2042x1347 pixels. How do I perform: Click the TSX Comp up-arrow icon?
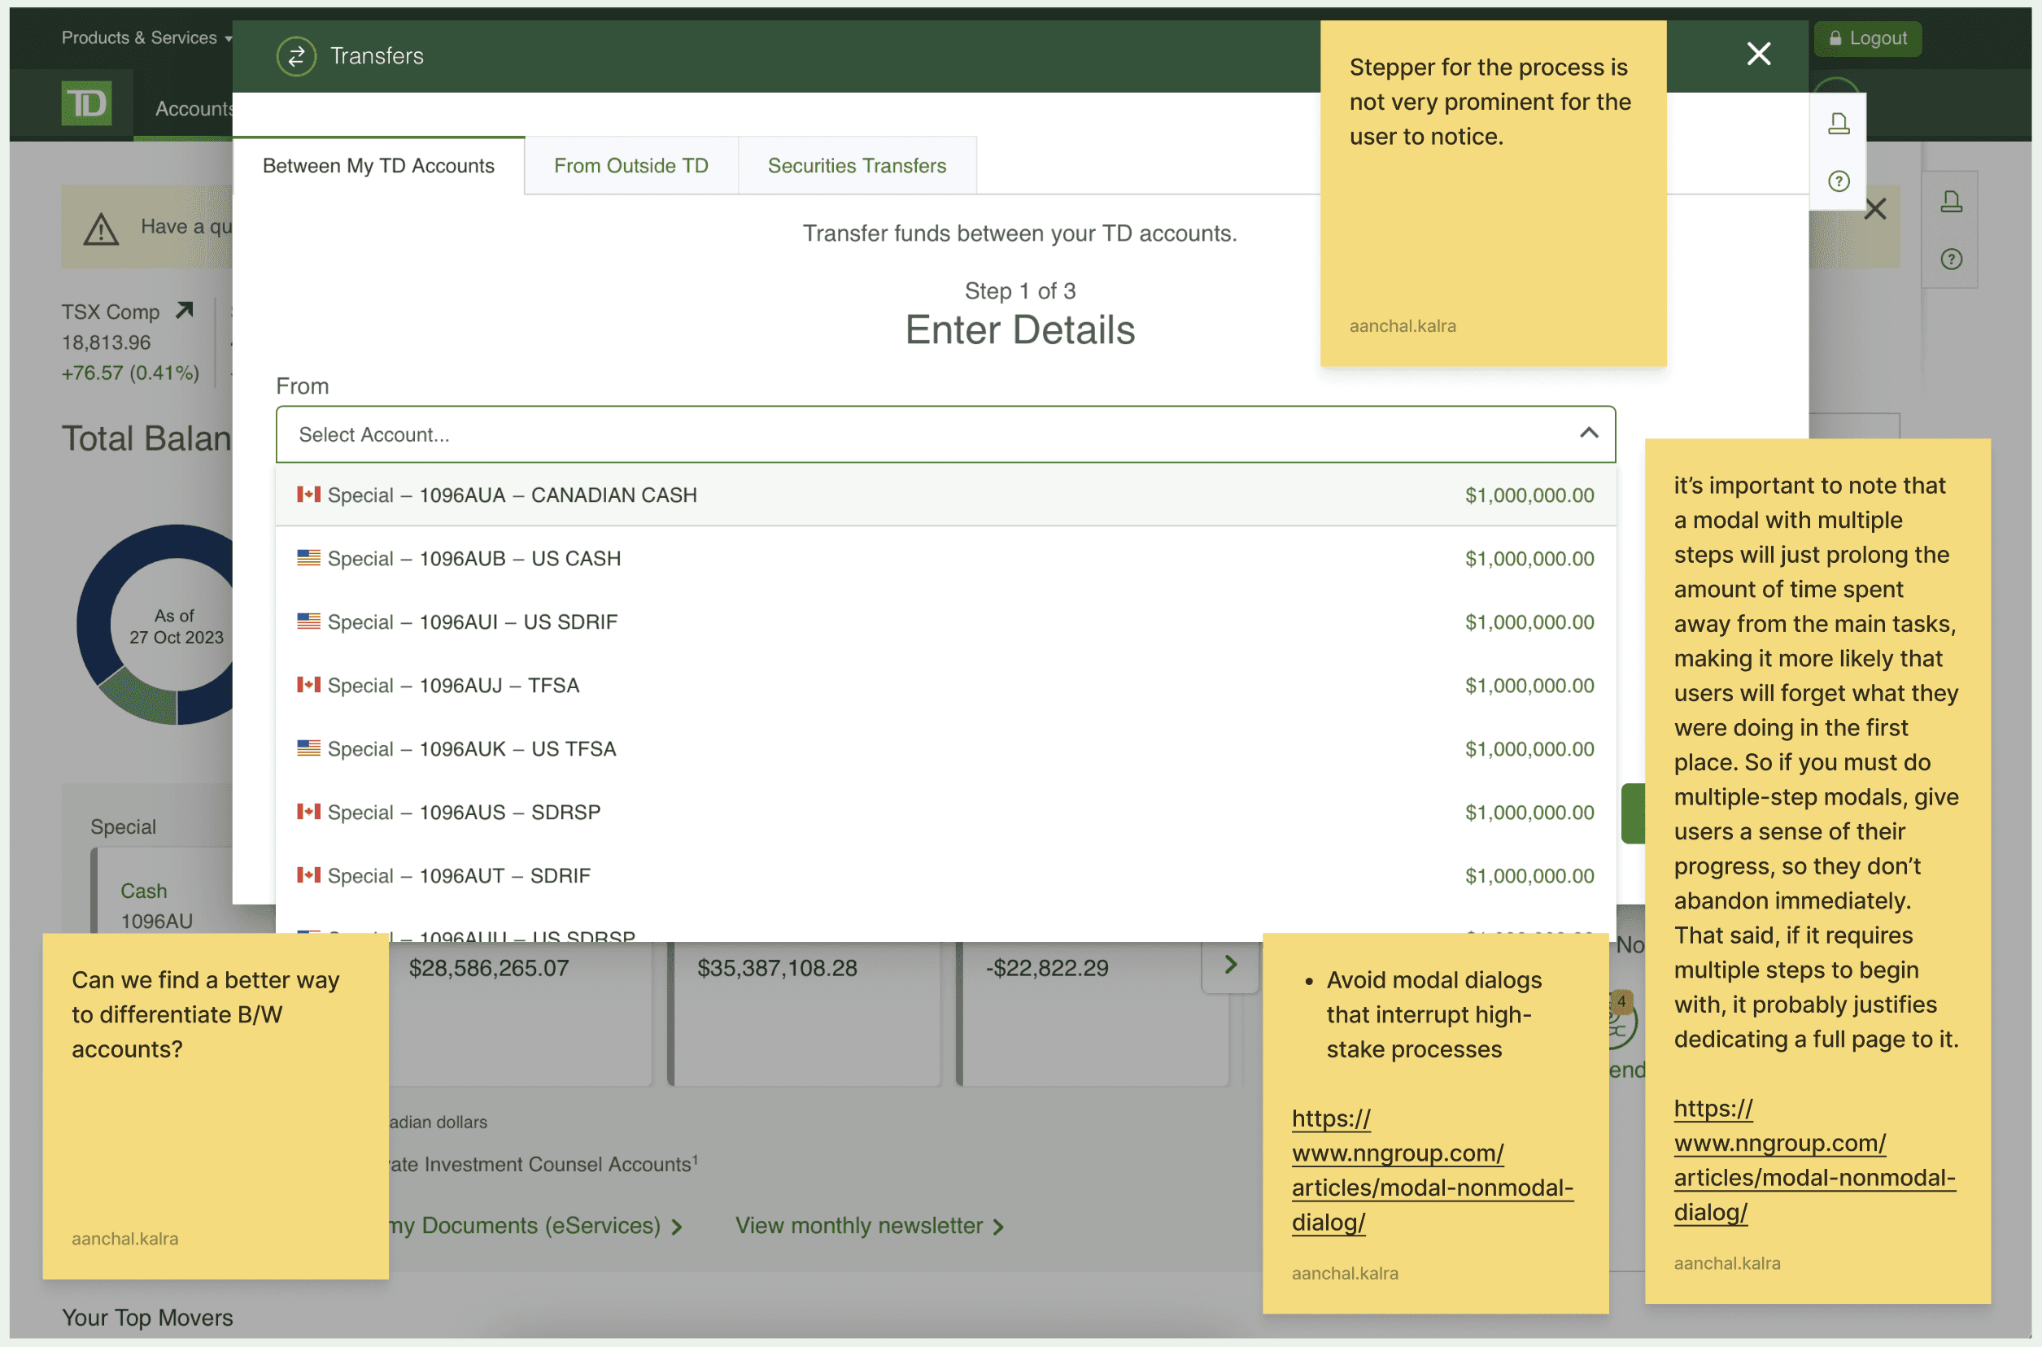[x=185, y=310]
